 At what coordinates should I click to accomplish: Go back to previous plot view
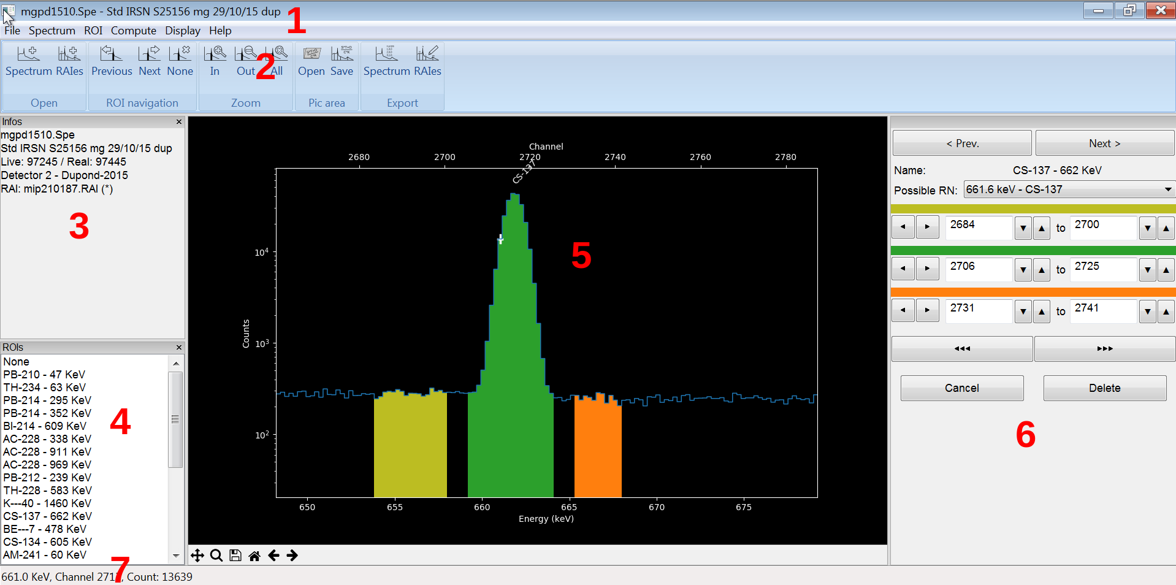[x=273, y=556]
